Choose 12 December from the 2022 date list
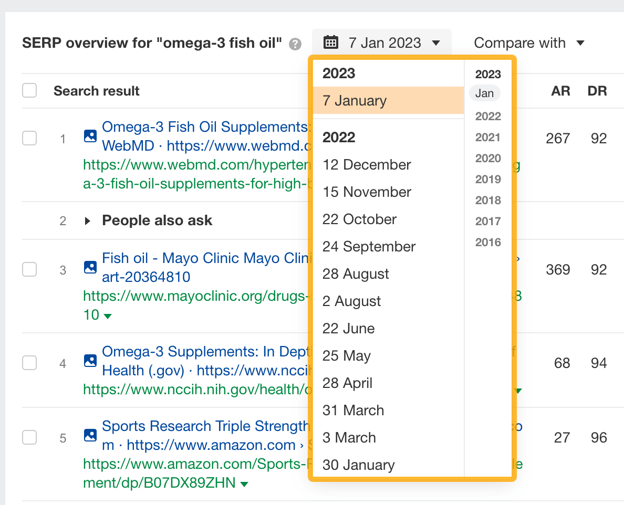The height and width of the screenshot is (505, 624). coord(366,164)
